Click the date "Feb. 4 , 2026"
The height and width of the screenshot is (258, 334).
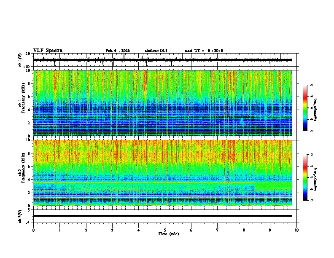pyautogui.click(x=118, y=51)
